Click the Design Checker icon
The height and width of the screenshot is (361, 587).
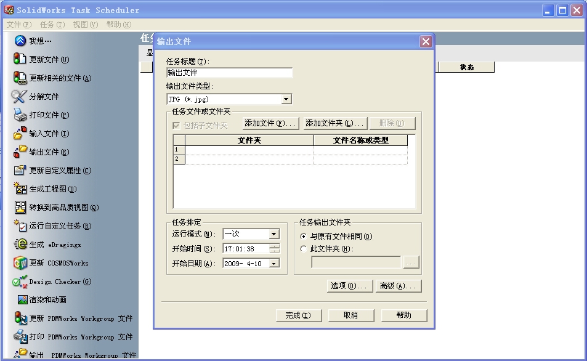point(20,282)
